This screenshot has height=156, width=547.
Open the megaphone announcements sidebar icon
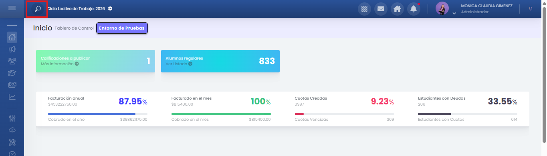[12, 49]
